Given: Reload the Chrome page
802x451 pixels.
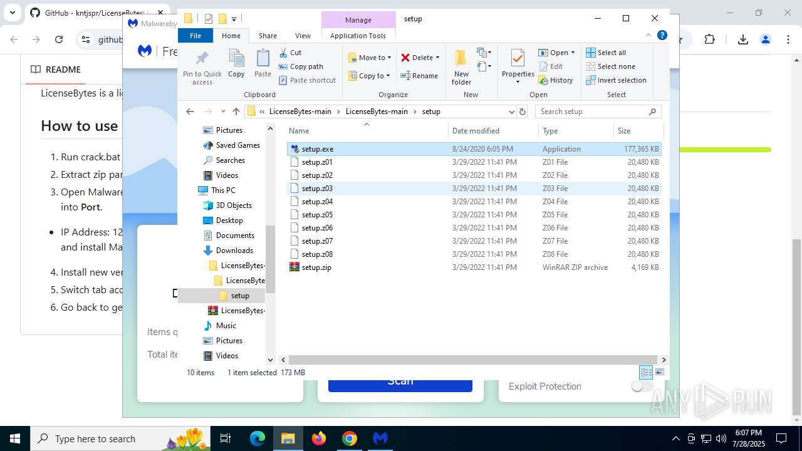Looking at the screenshot, I should (59, 39).
